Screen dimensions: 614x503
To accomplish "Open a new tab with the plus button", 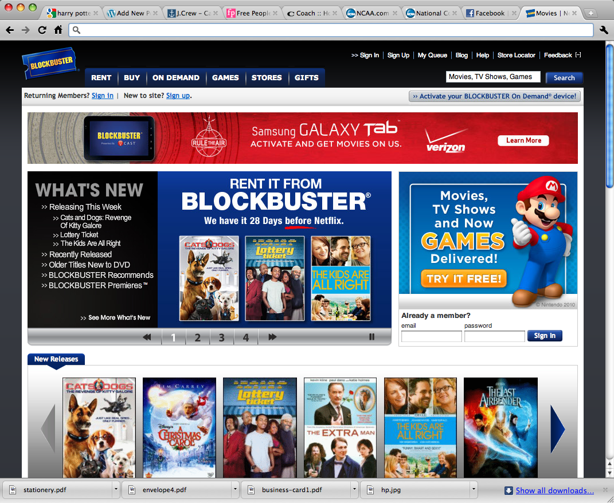I will click(591, 13).
